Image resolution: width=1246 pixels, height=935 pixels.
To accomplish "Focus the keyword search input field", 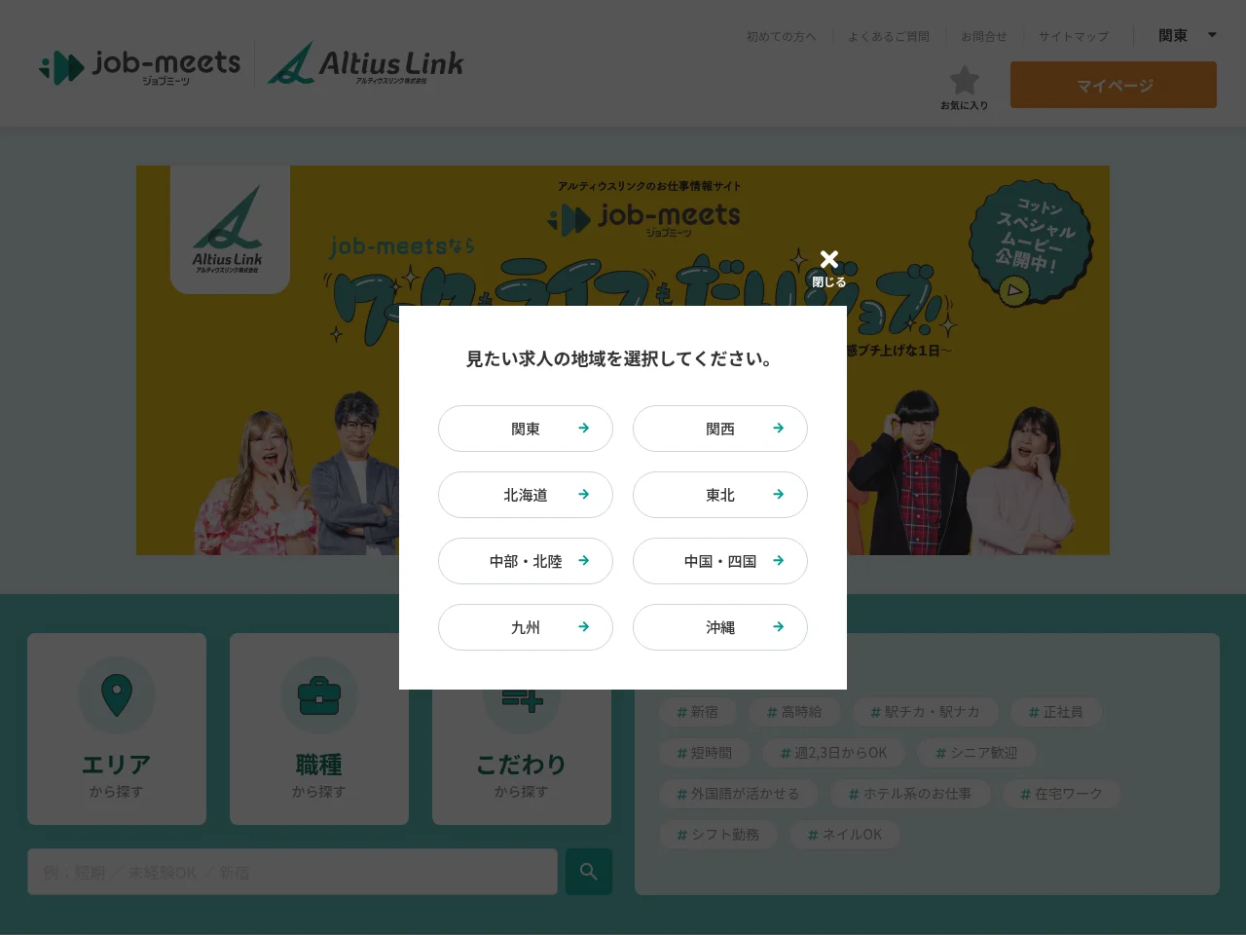I will (x=292, y=872).
